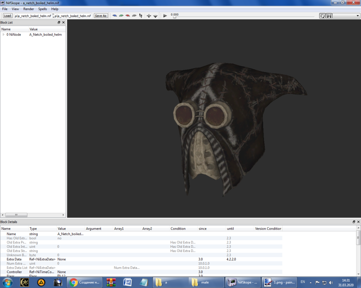Screen dimensions: 361x288
Task: Click Block List scroll right arrow
Action: click(63, 215)
